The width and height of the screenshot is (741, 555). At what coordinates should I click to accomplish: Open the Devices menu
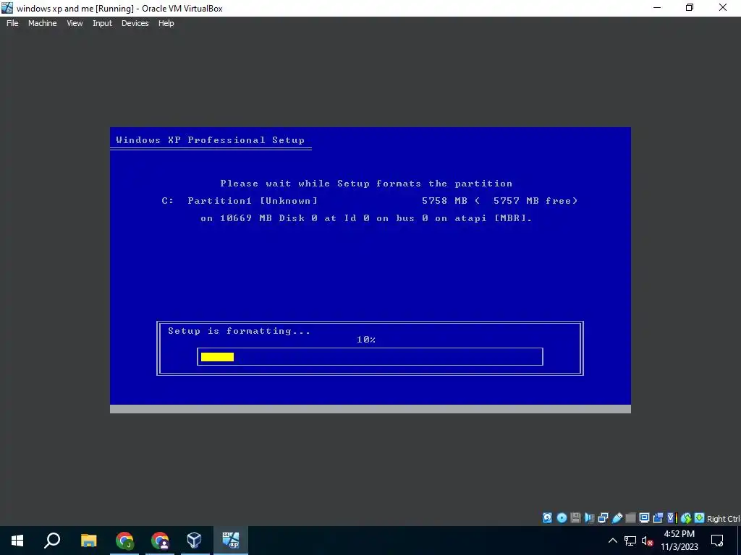tap(135, 23)
